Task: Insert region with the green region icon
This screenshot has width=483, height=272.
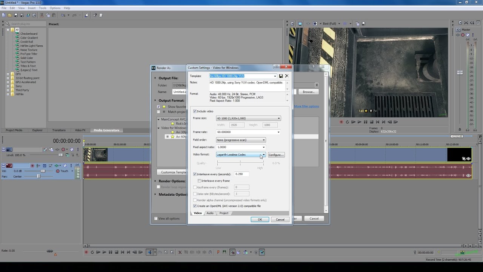Action: coord(225,252)
